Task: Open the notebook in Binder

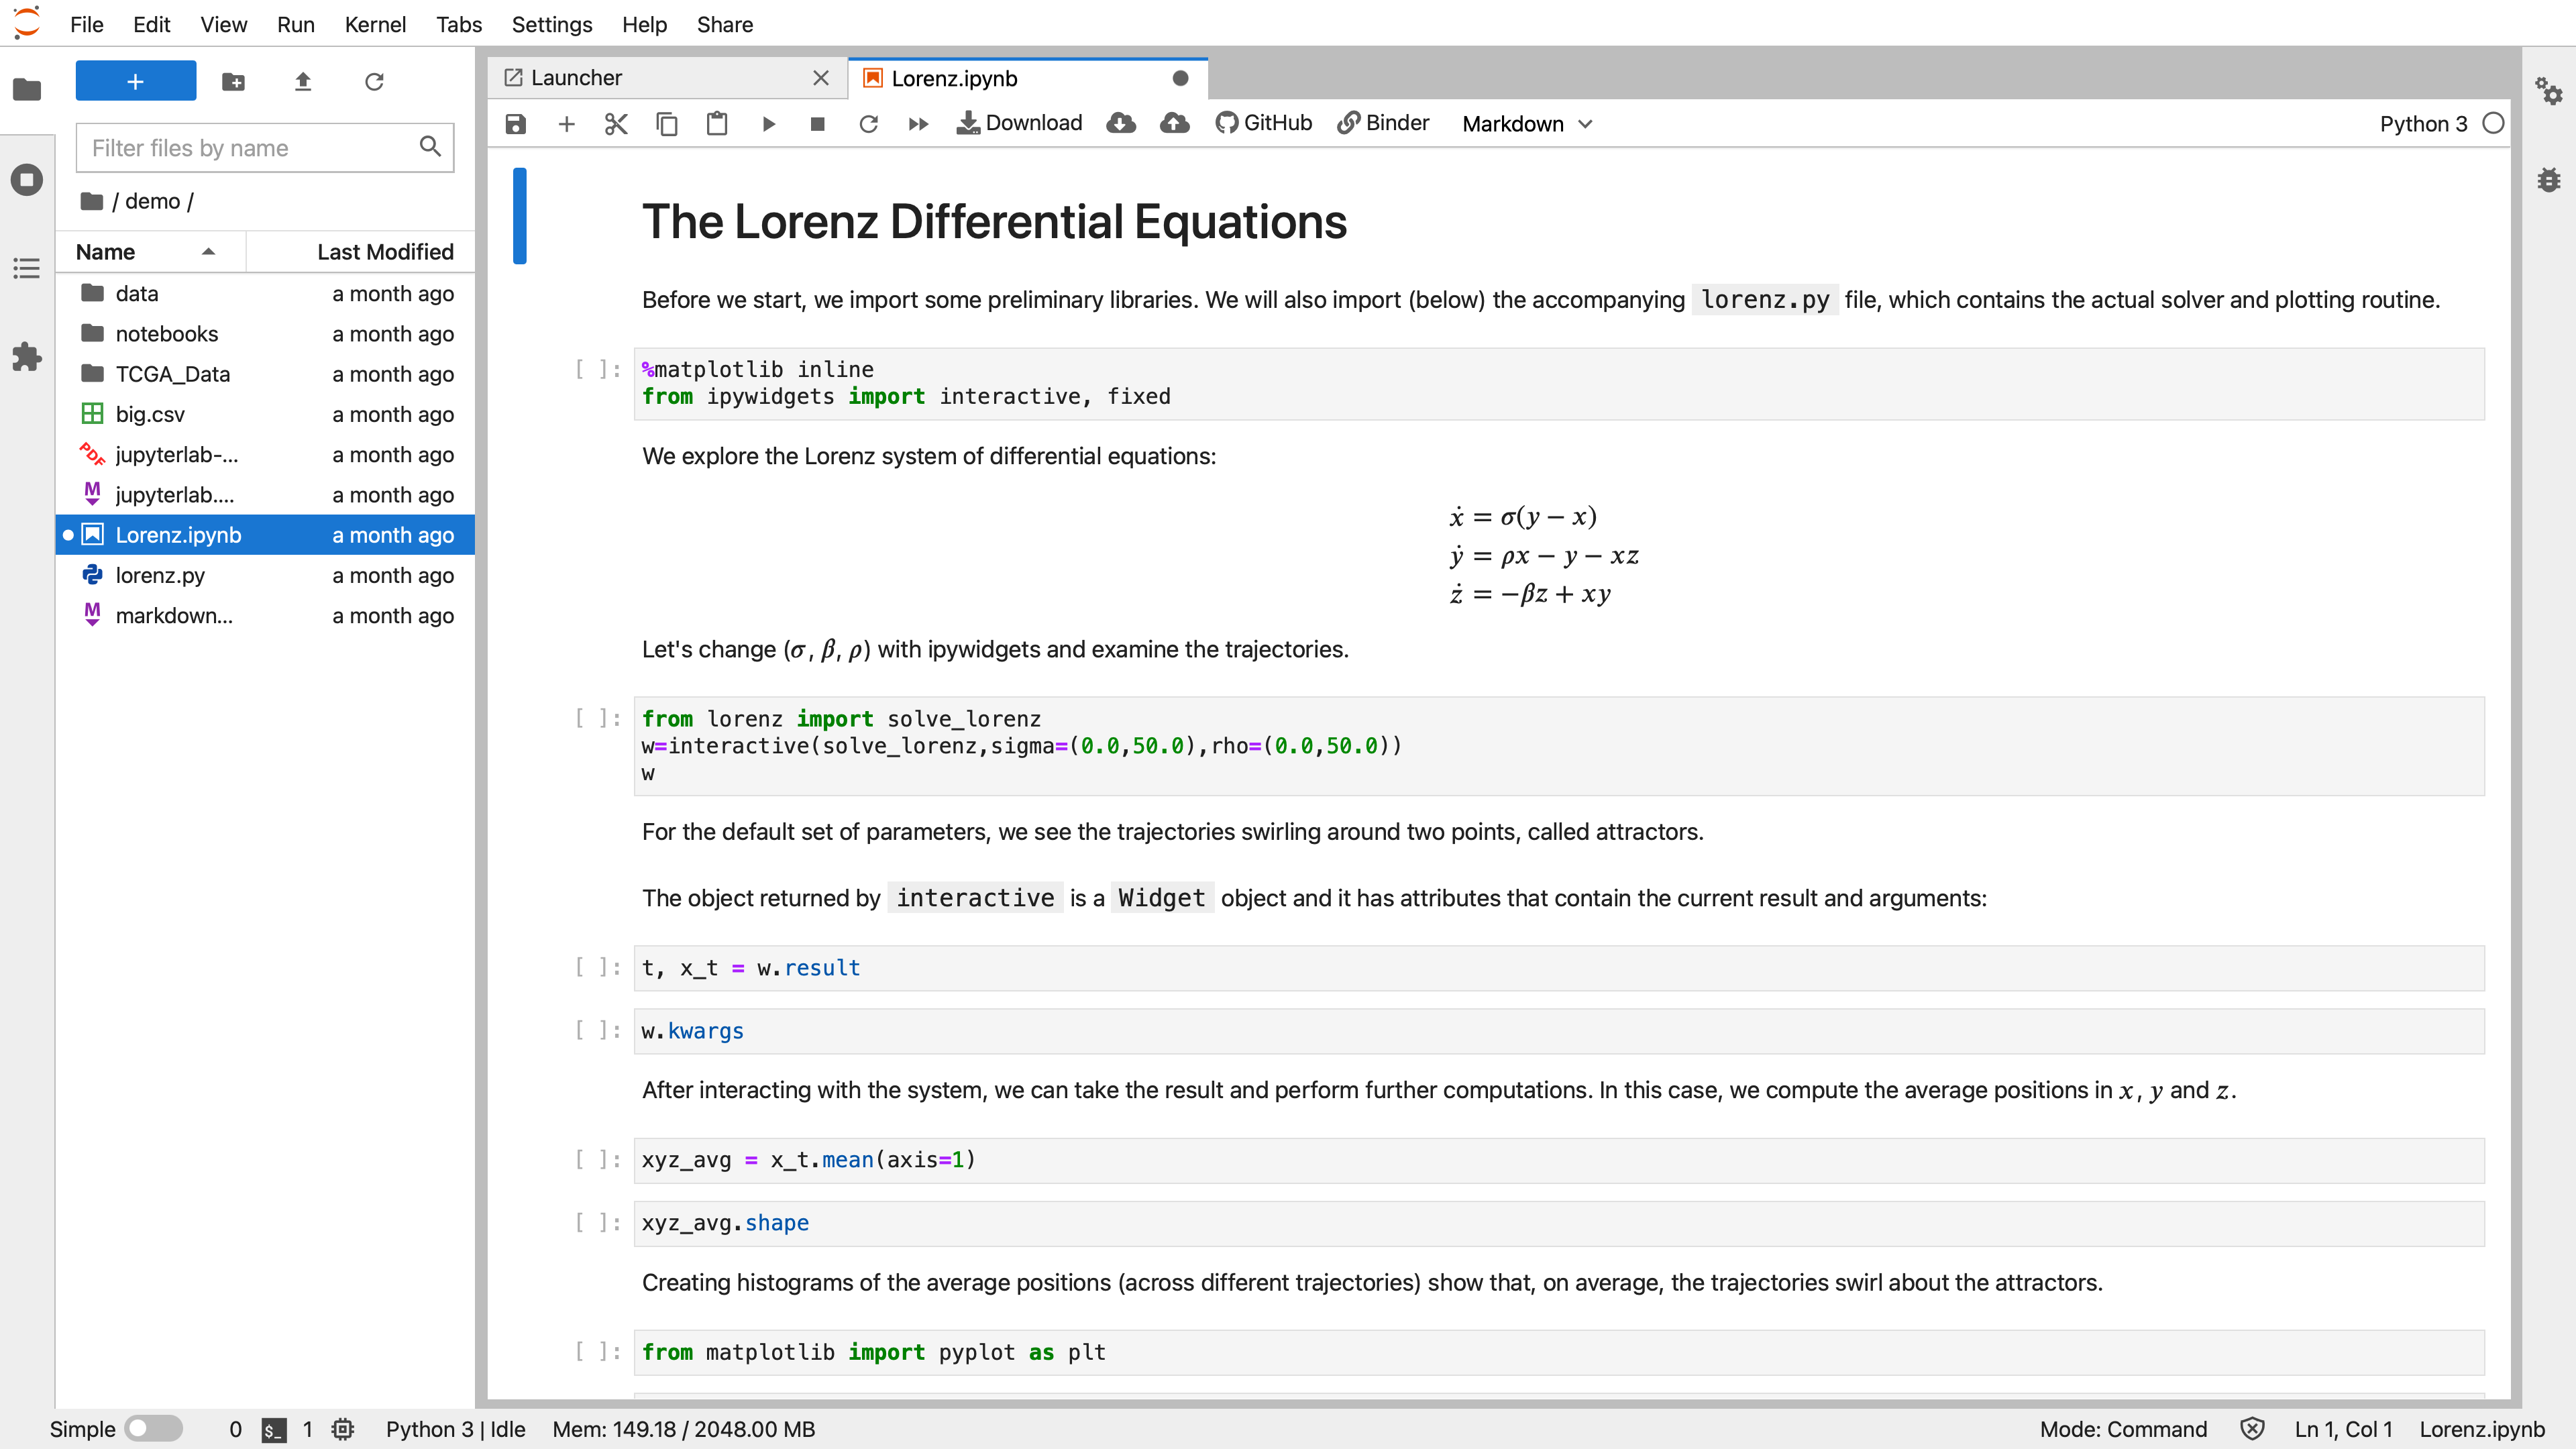Action: click(x=1384, y=123)
